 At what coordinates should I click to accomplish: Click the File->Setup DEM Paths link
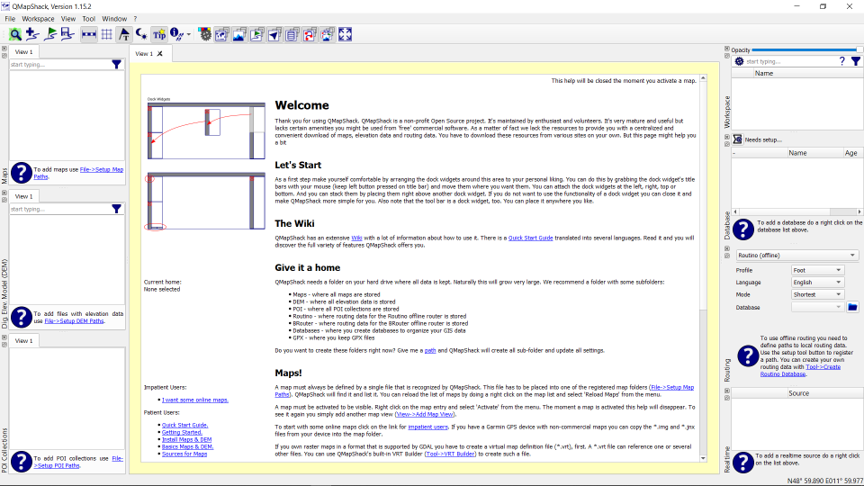74,321
